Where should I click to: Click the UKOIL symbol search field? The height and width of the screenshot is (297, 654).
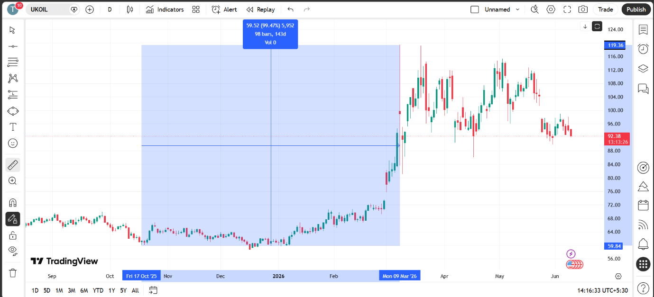(52, 9)
